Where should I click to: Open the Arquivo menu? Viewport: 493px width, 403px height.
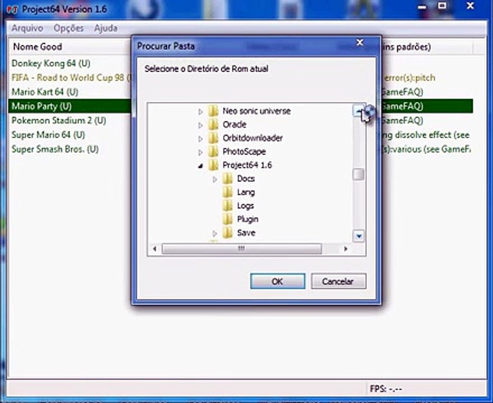coord(27,29)
